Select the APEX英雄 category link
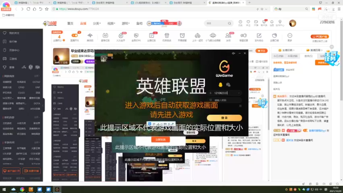The image size is (343, 193). tap(35, 109)
